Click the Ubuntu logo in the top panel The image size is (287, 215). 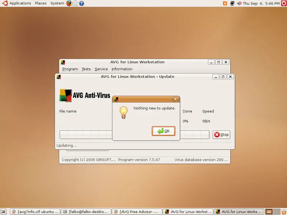click(x=5, y=3)
